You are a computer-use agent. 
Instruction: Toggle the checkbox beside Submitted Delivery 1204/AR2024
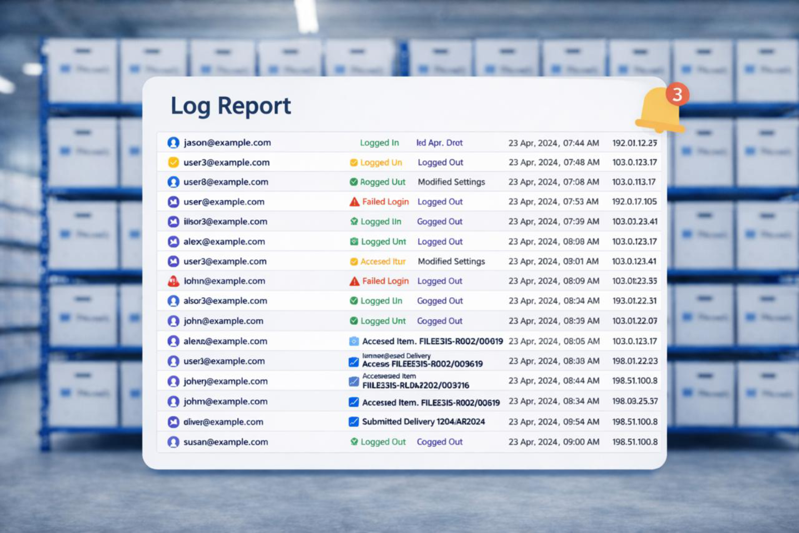tap(354, 422)
